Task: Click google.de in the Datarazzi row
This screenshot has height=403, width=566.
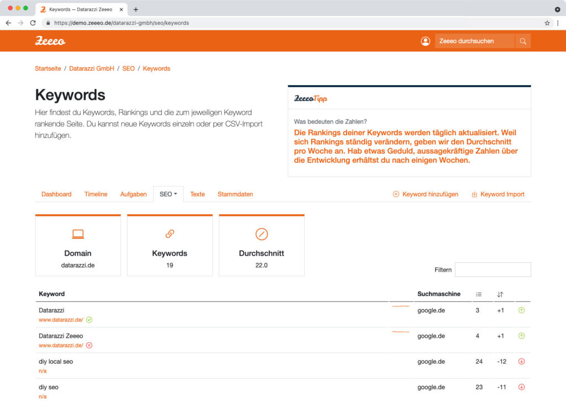Action: (x=431, y=310)
